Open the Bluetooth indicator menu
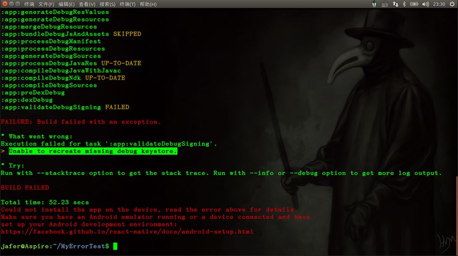 pos(404,4)
